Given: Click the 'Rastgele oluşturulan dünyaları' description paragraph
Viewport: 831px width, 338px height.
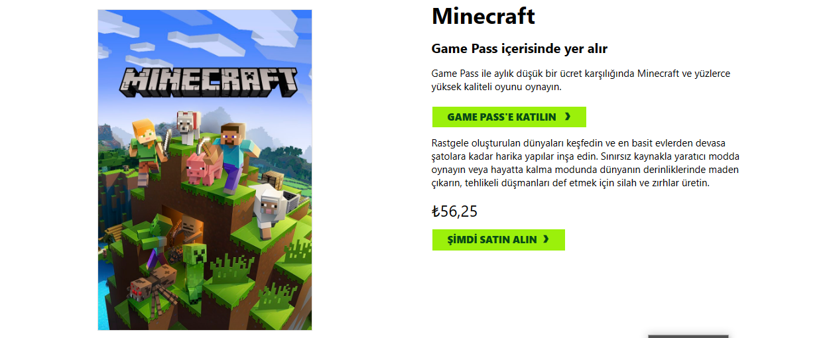Looking at the screenshot, I should 586,163.
